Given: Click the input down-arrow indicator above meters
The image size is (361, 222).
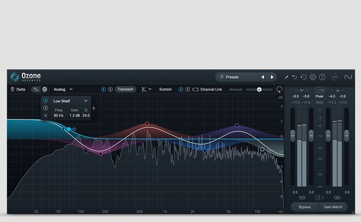Looking at the screenshot, I should pyautogui.click(x=302, y=91).
